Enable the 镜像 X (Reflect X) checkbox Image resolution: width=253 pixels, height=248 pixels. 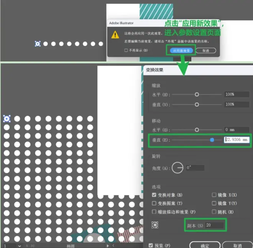214,195
